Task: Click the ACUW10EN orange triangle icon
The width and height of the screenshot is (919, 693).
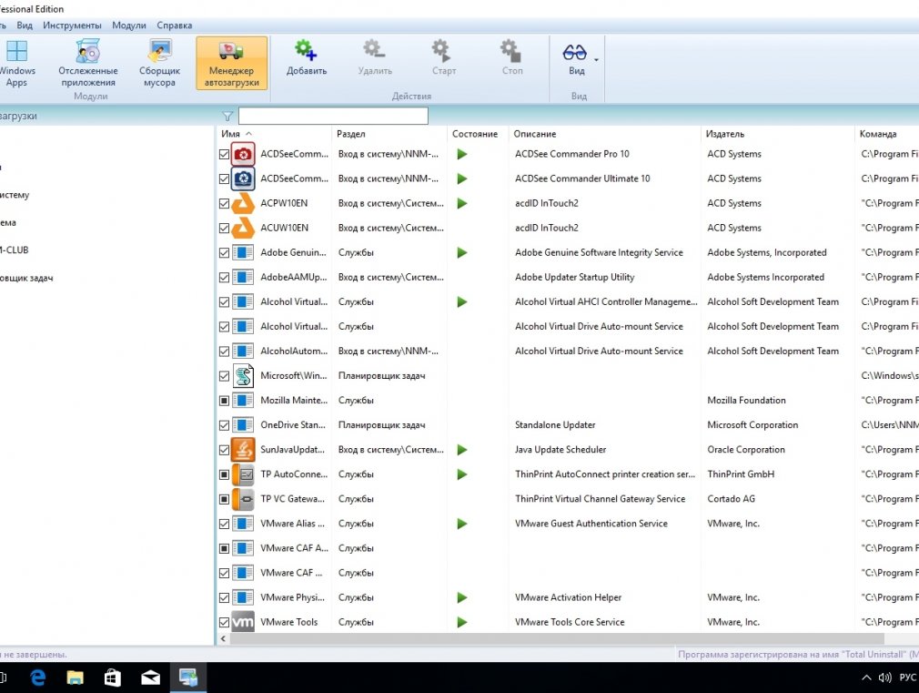Action: click(x=243, y=229)
